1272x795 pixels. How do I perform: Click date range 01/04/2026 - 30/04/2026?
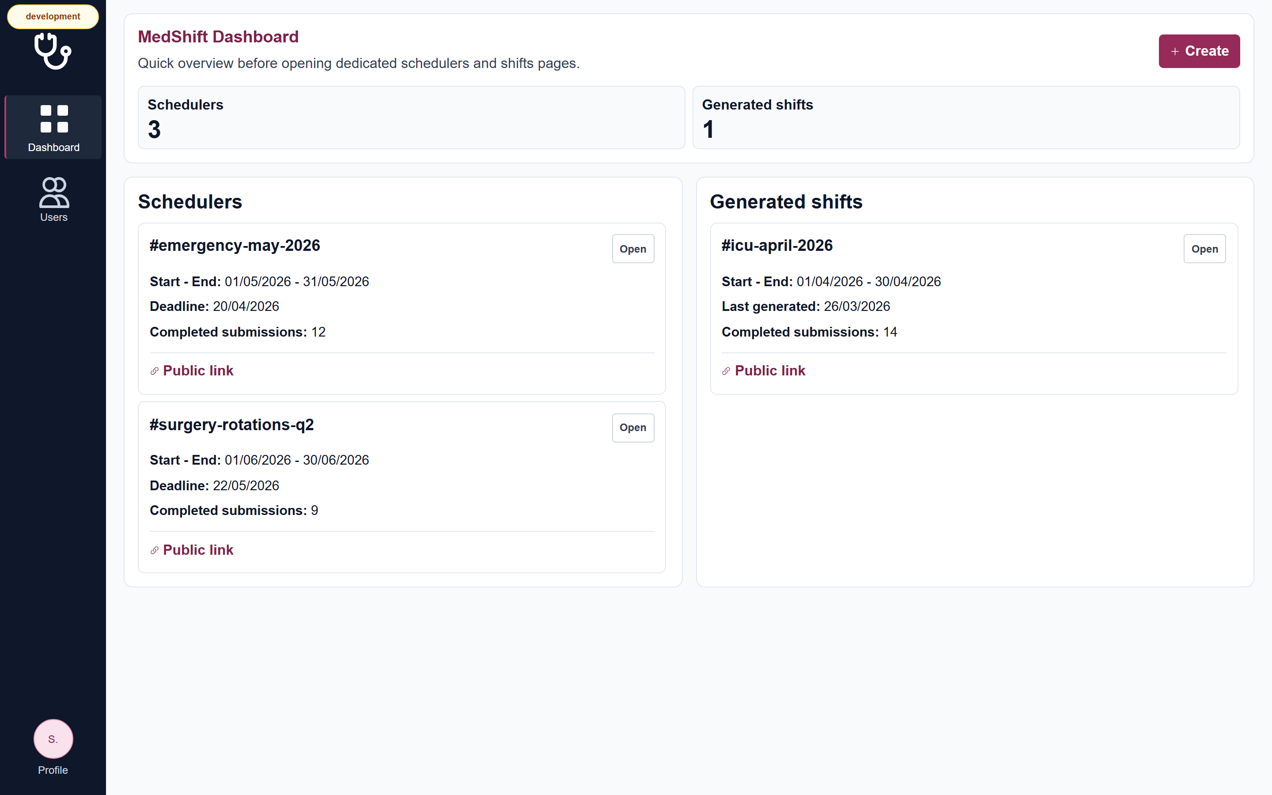coord(869,282)
